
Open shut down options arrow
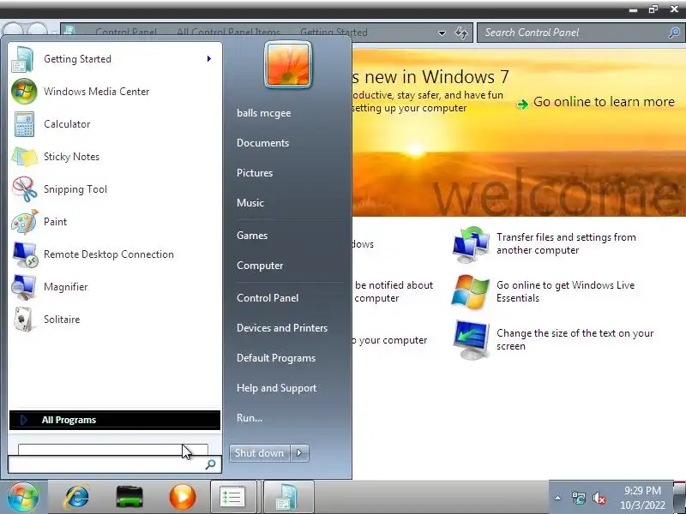point(299,453)
